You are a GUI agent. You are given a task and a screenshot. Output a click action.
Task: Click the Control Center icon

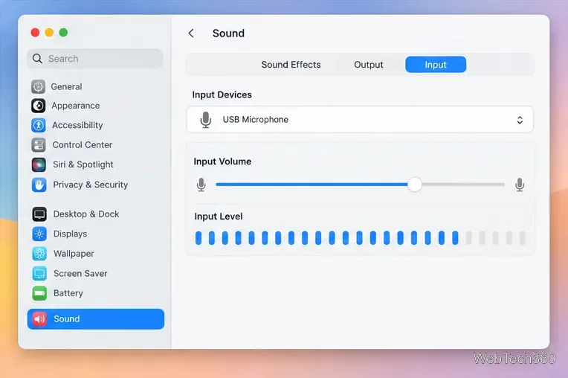[39, 145]
